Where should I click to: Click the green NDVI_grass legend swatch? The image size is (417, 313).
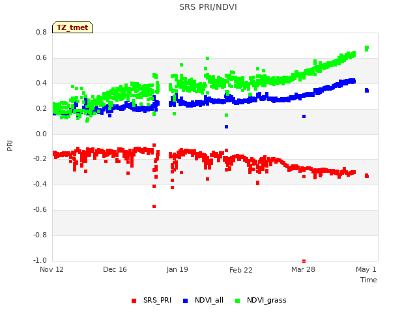coord(237,301)
